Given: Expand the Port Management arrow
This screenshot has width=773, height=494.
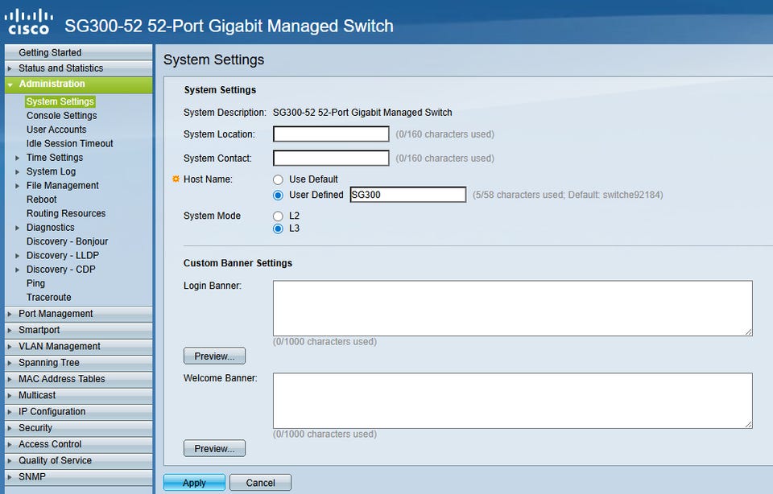Looking at the screenshot, I should point(10,315).
